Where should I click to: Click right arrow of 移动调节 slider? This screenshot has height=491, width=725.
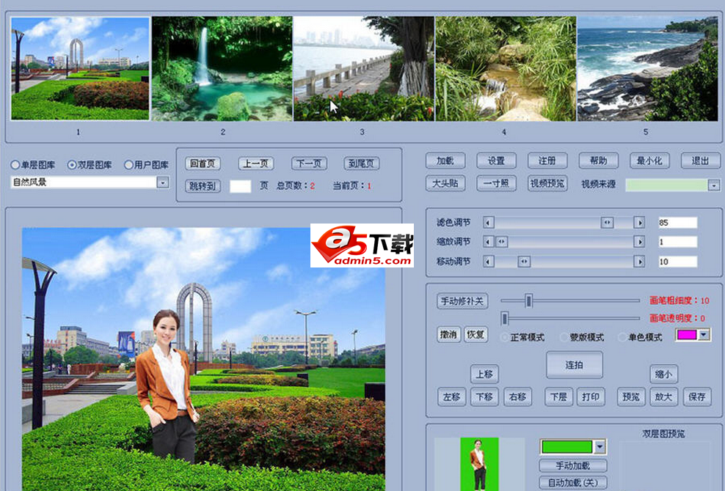pos(639,262)
